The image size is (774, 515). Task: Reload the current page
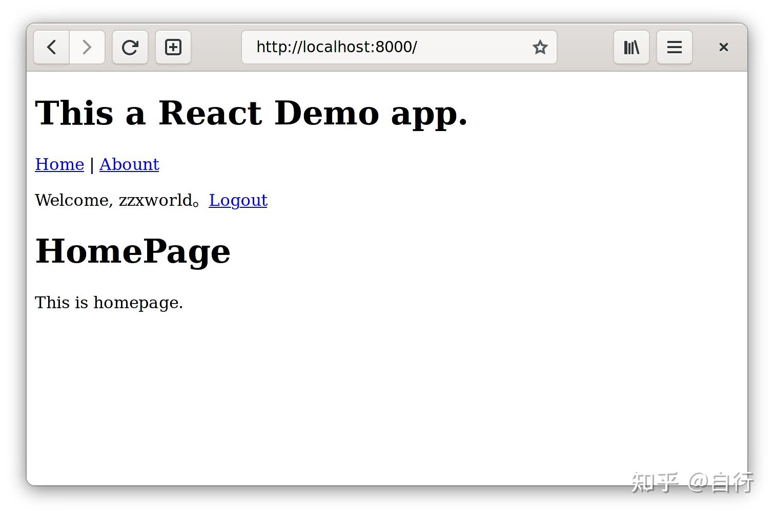pos(130,47)
